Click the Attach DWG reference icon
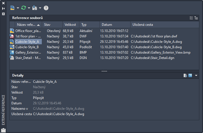203x133 pixels. [x=12, y=8]
